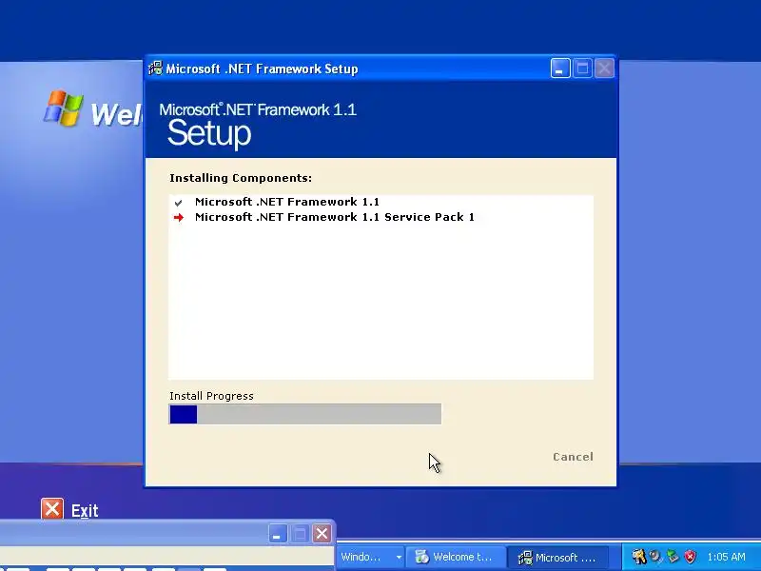Open the 'Windo...' taskbar group

[371, 557]
